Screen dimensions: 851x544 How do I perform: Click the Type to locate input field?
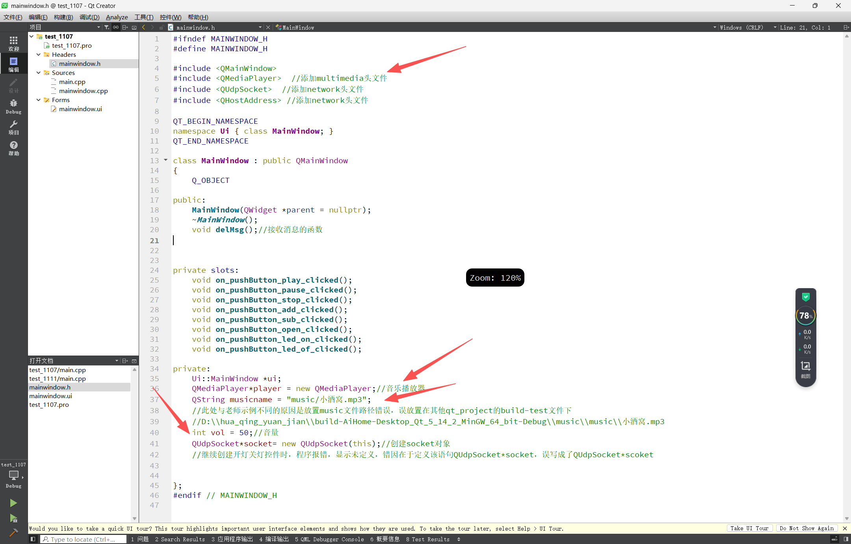(x=84, y=539)
